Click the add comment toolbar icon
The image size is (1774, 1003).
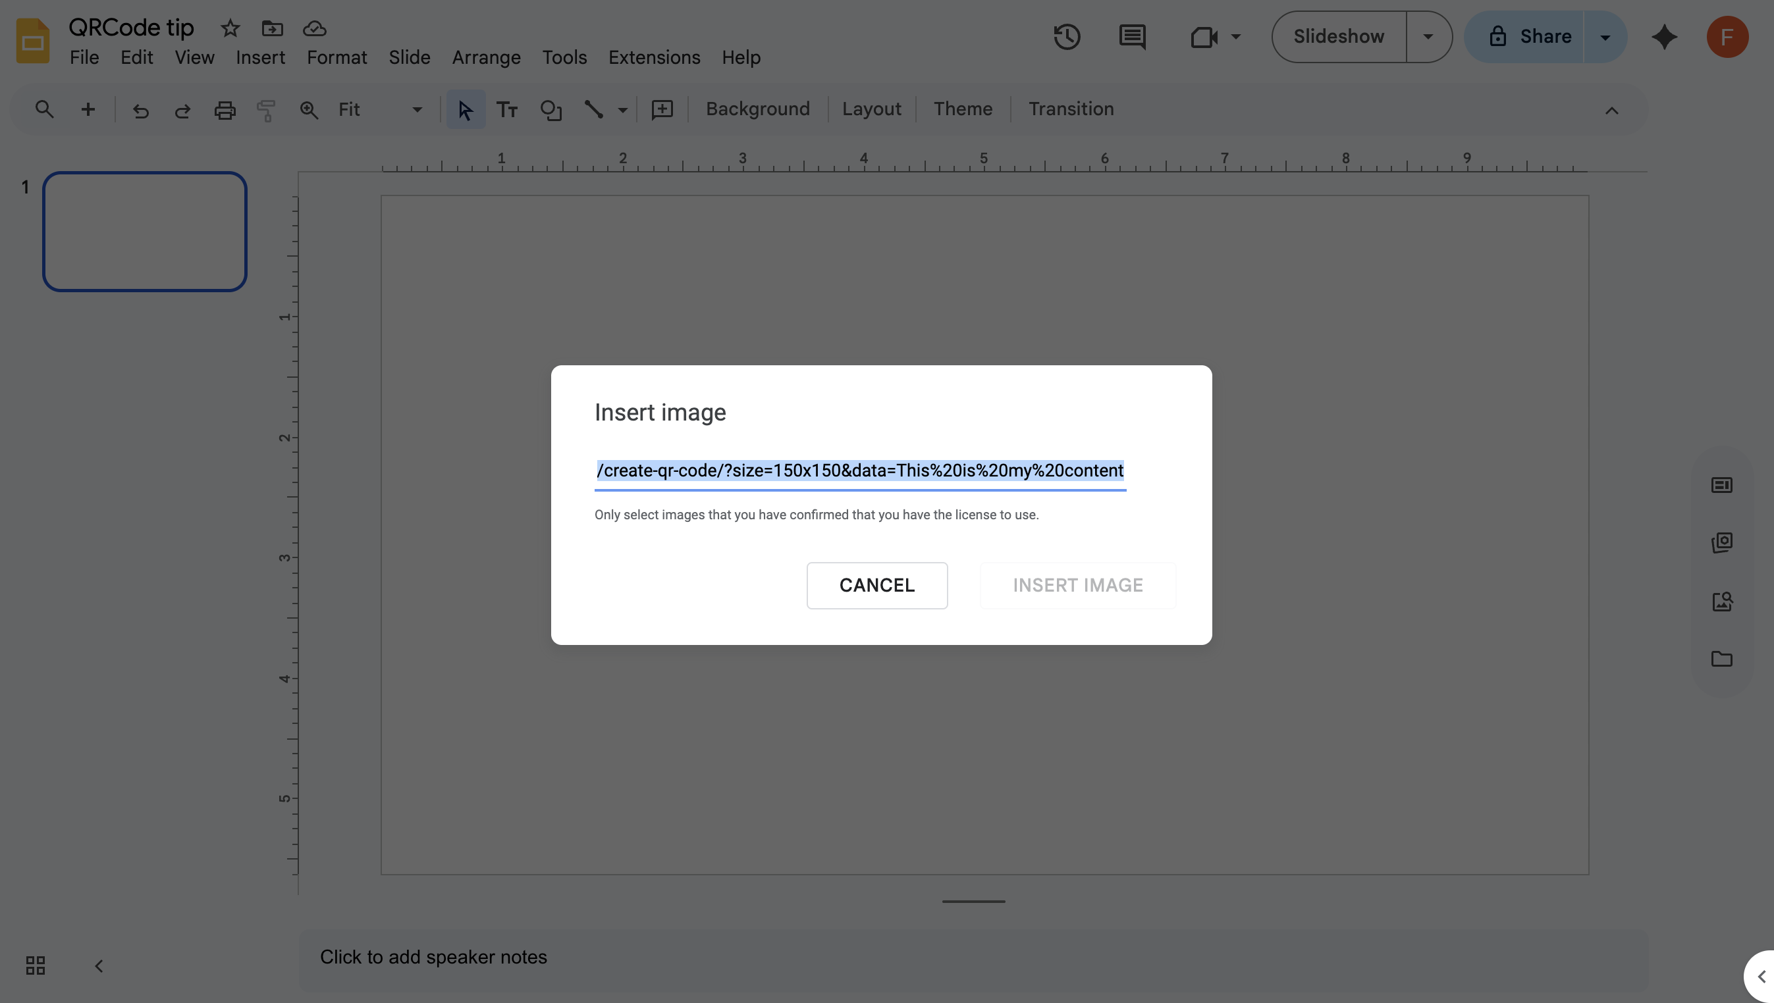pyautogui.click(x=662, y=109)
